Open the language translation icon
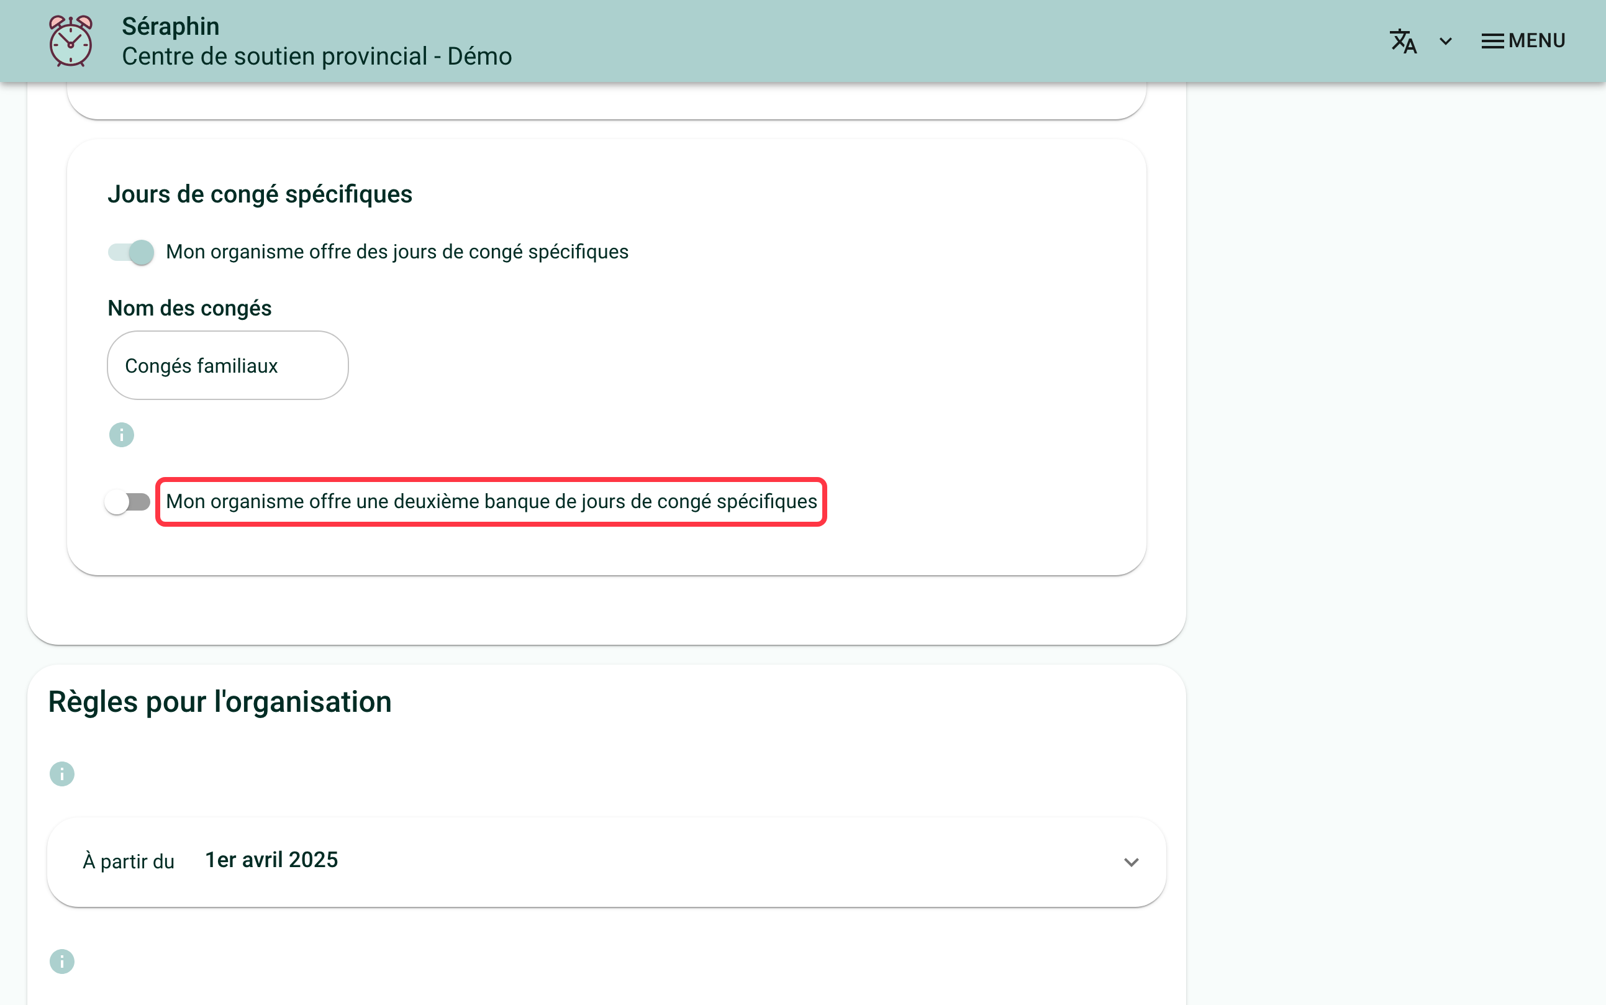Screen dimensions: 1606x1005 (x=1403, y=41)
